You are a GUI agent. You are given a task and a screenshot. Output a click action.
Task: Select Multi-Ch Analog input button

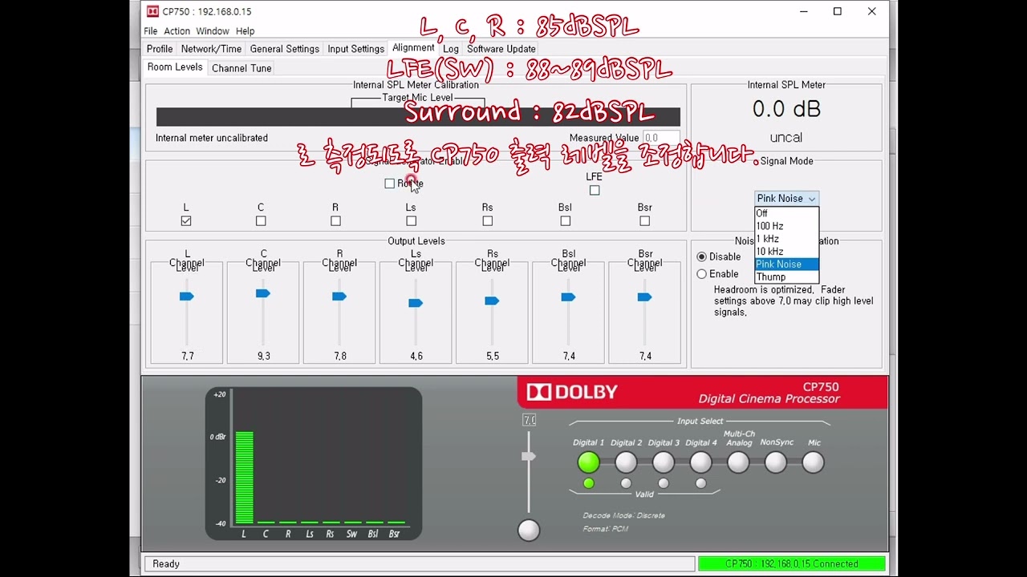(738, 462)
